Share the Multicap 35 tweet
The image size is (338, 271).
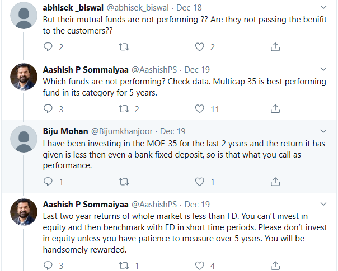(275, 109)
